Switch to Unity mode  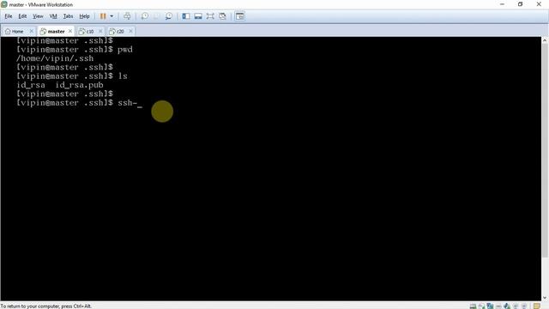pos(222,16)
